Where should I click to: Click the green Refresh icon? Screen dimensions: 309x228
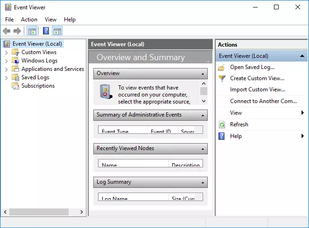[x=222, y=124]
